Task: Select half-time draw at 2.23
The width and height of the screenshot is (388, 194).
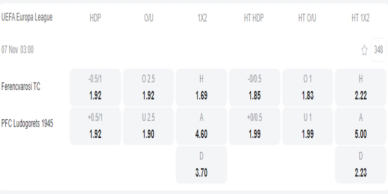Action: pos(360,164)
